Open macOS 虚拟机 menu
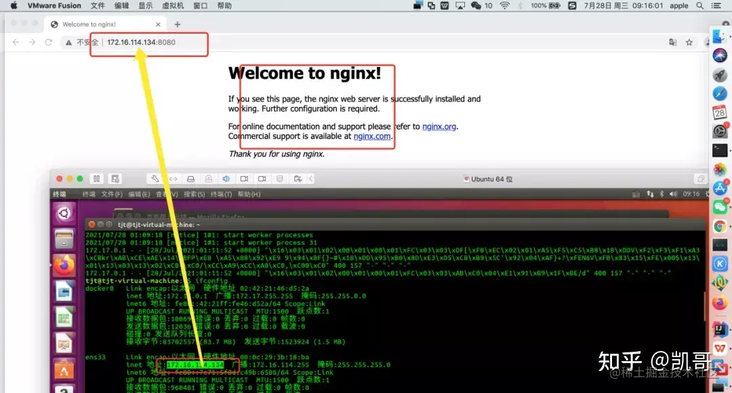732x393 pixels. coord(173,5)
